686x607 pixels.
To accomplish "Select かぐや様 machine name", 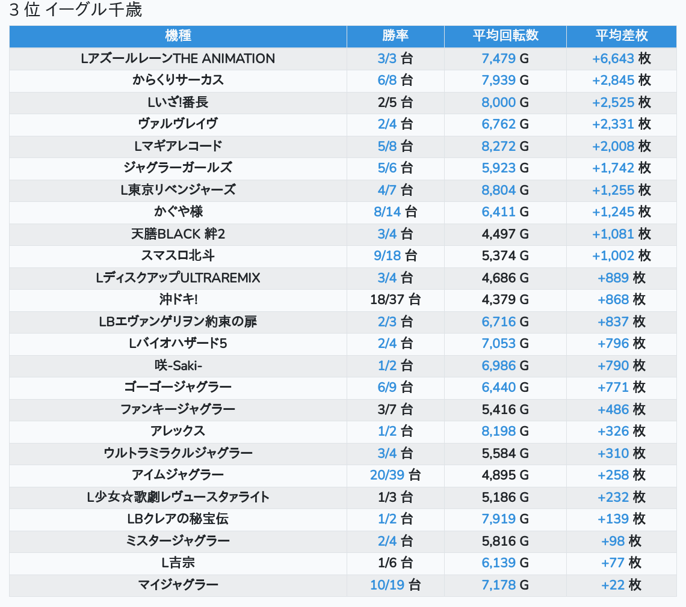I will pyautogui.click(x=178, y=212).
